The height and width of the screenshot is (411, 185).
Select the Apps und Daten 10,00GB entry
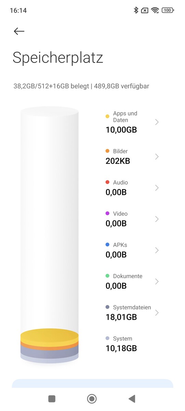132,122
